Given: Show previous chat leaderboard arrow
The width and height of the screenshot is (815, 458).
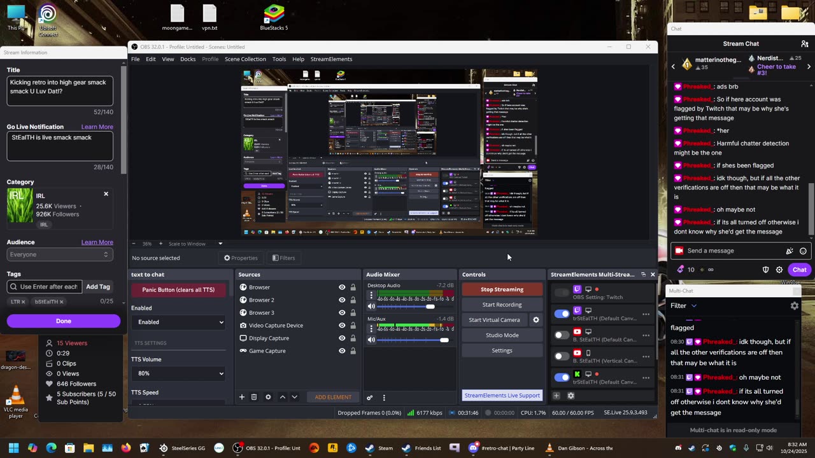Looking at the screenshot, I should coord(673,66).
